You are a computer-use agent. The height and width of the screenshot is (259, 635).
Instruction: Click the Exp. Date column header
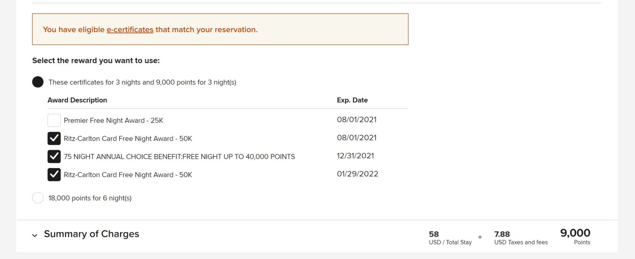[352, 100]
